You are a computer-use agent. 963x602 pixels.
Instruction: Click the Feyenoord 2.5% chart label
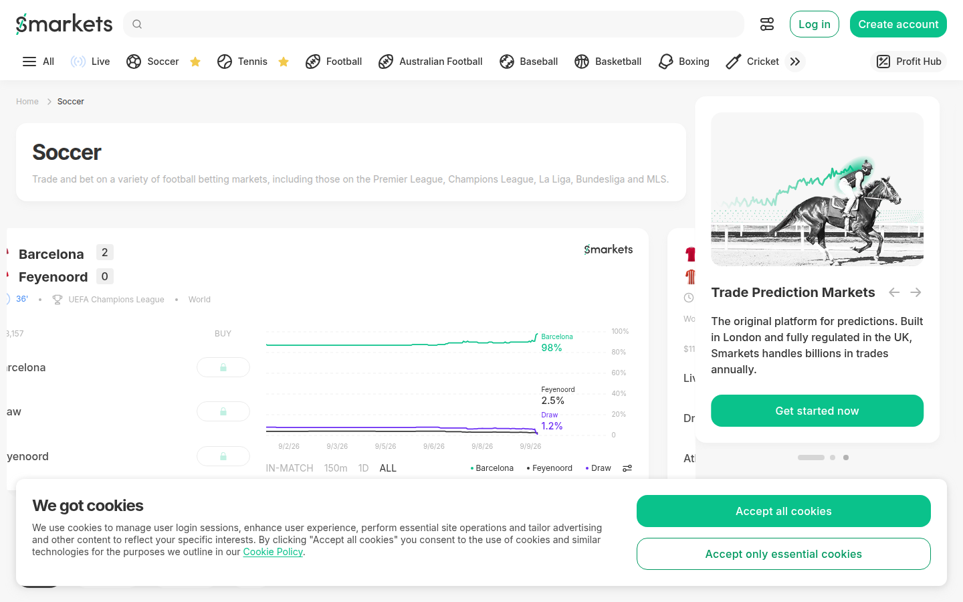[x=558, y=395]
